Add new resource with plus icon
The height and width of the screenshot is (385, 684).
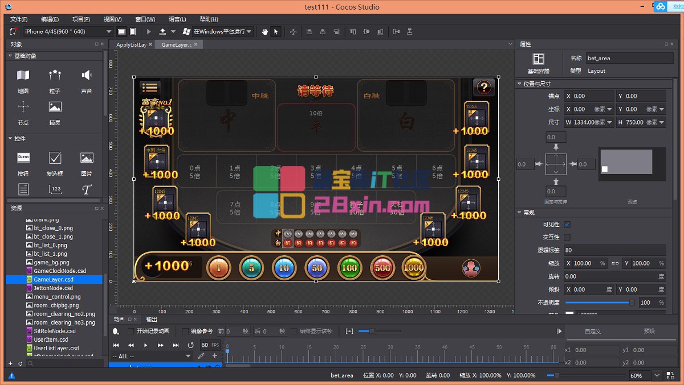tap(10, 363)
